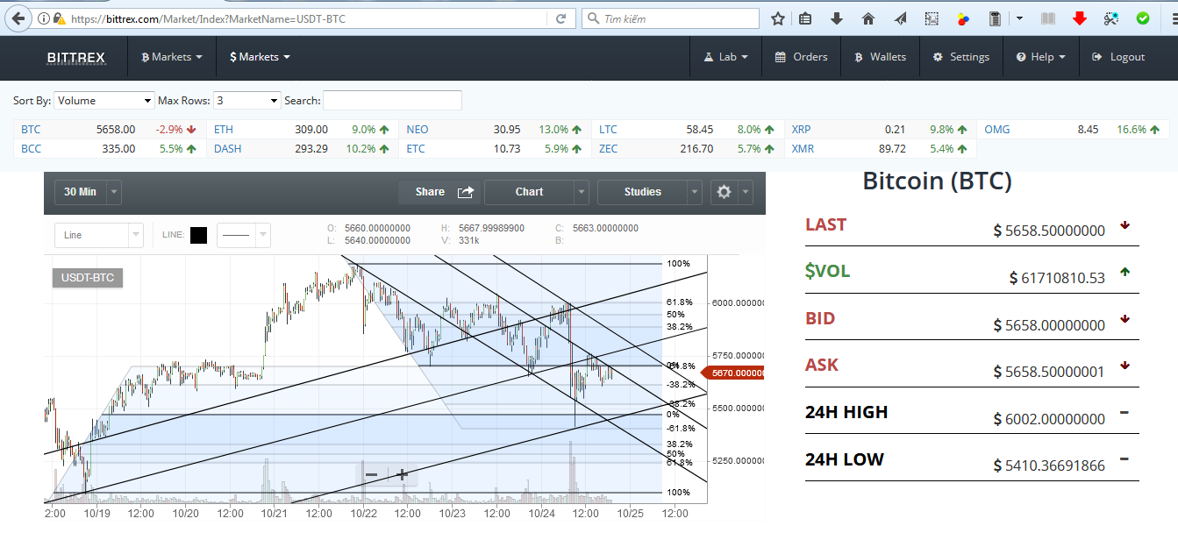Pick the black LINE color swatch
Viewport: 1178px width, 533px height.
[199, 235]
